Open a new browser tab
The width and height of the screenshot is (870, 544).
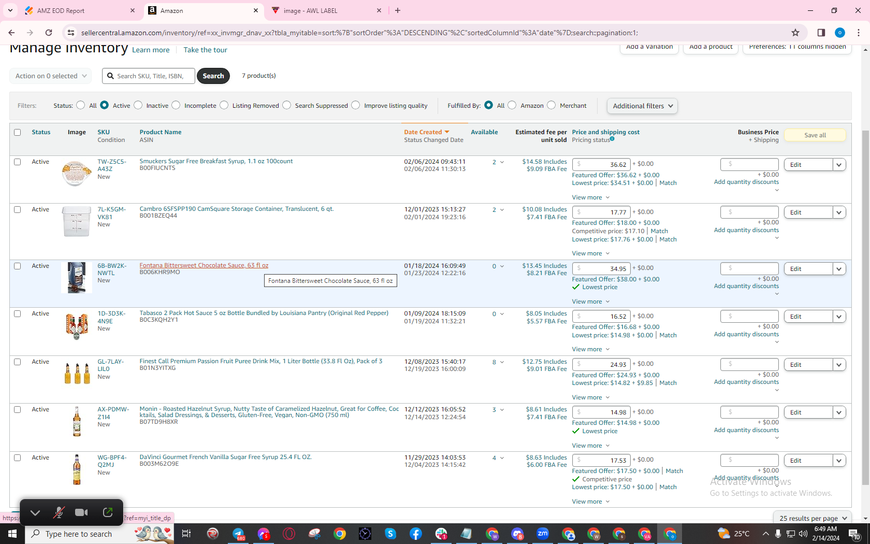[398, 10]
